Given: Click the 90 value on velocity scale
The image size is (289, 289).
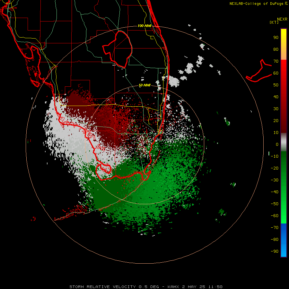Looking at the screenshot, I should pyautogui.click(x=276, y=38).
